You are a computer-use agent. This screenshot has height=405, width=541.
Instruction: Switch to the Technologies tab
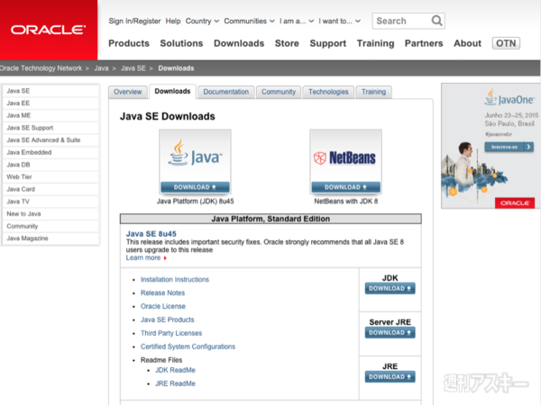(328, 92)
